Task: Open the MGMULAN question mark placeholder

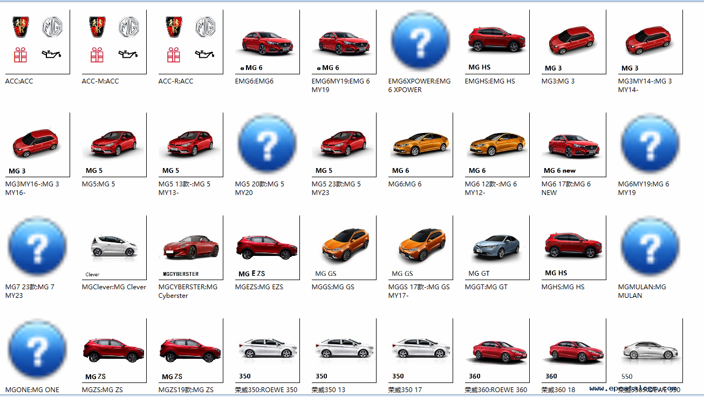Action: [650, 247]
